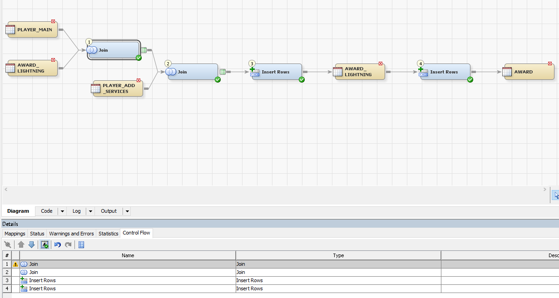Click the move step up arrow icon
The image size is (559, 298).
tap(21, 244)
